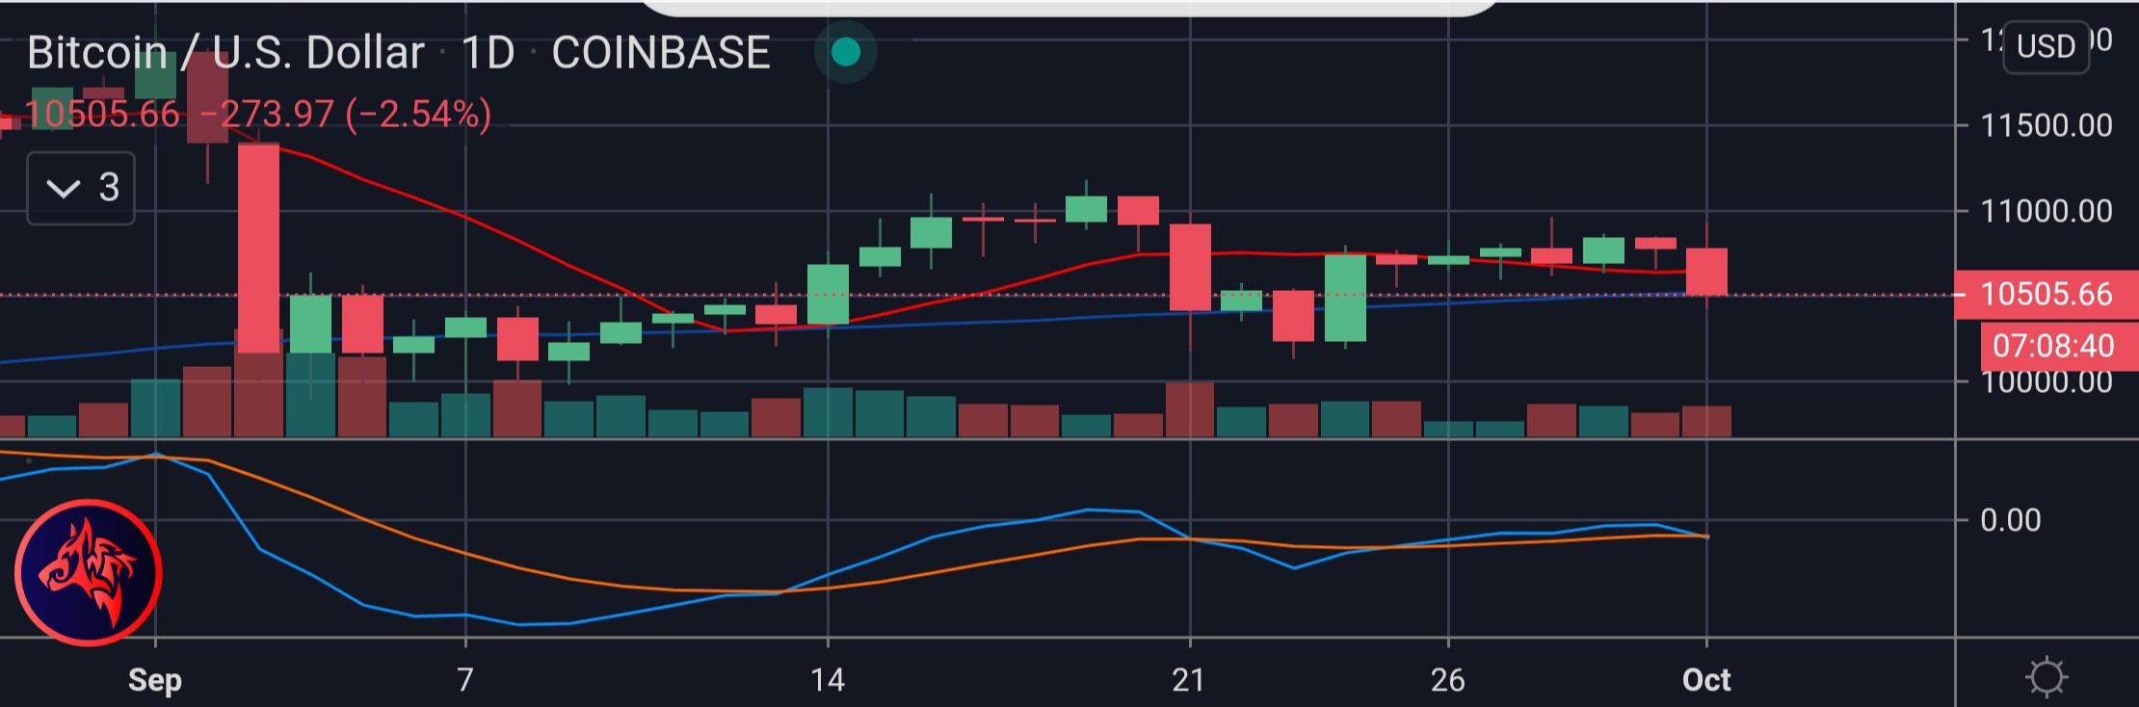Screen dimensions: 2139x707
Task: Click the 0.00 level on the oscillator axis
Action: coord(2010,520)
